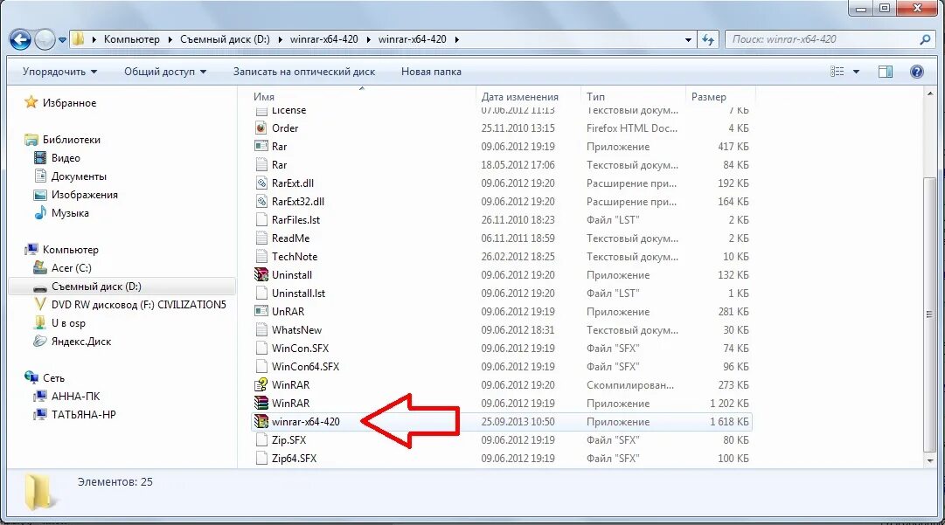
Task: Click the WhatsNew document icon
Action: pos(261,330)
